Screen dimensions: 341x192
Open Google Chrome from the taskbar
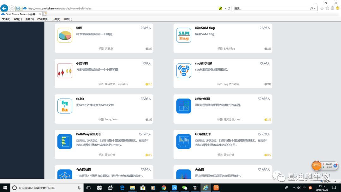coord(164,188)
